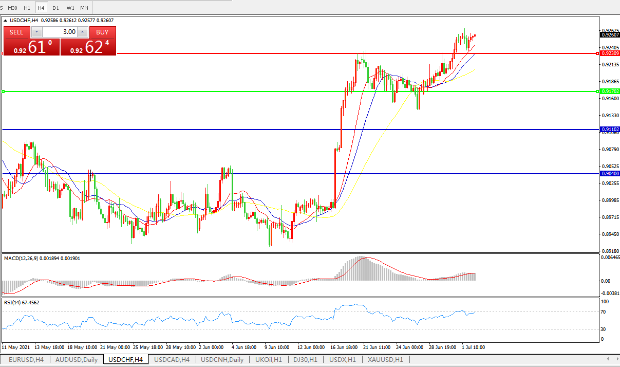This screenshot has height=367, width=620.
Task: Select red horizontal line handle at 0.92309
Action: pos(597,53)
